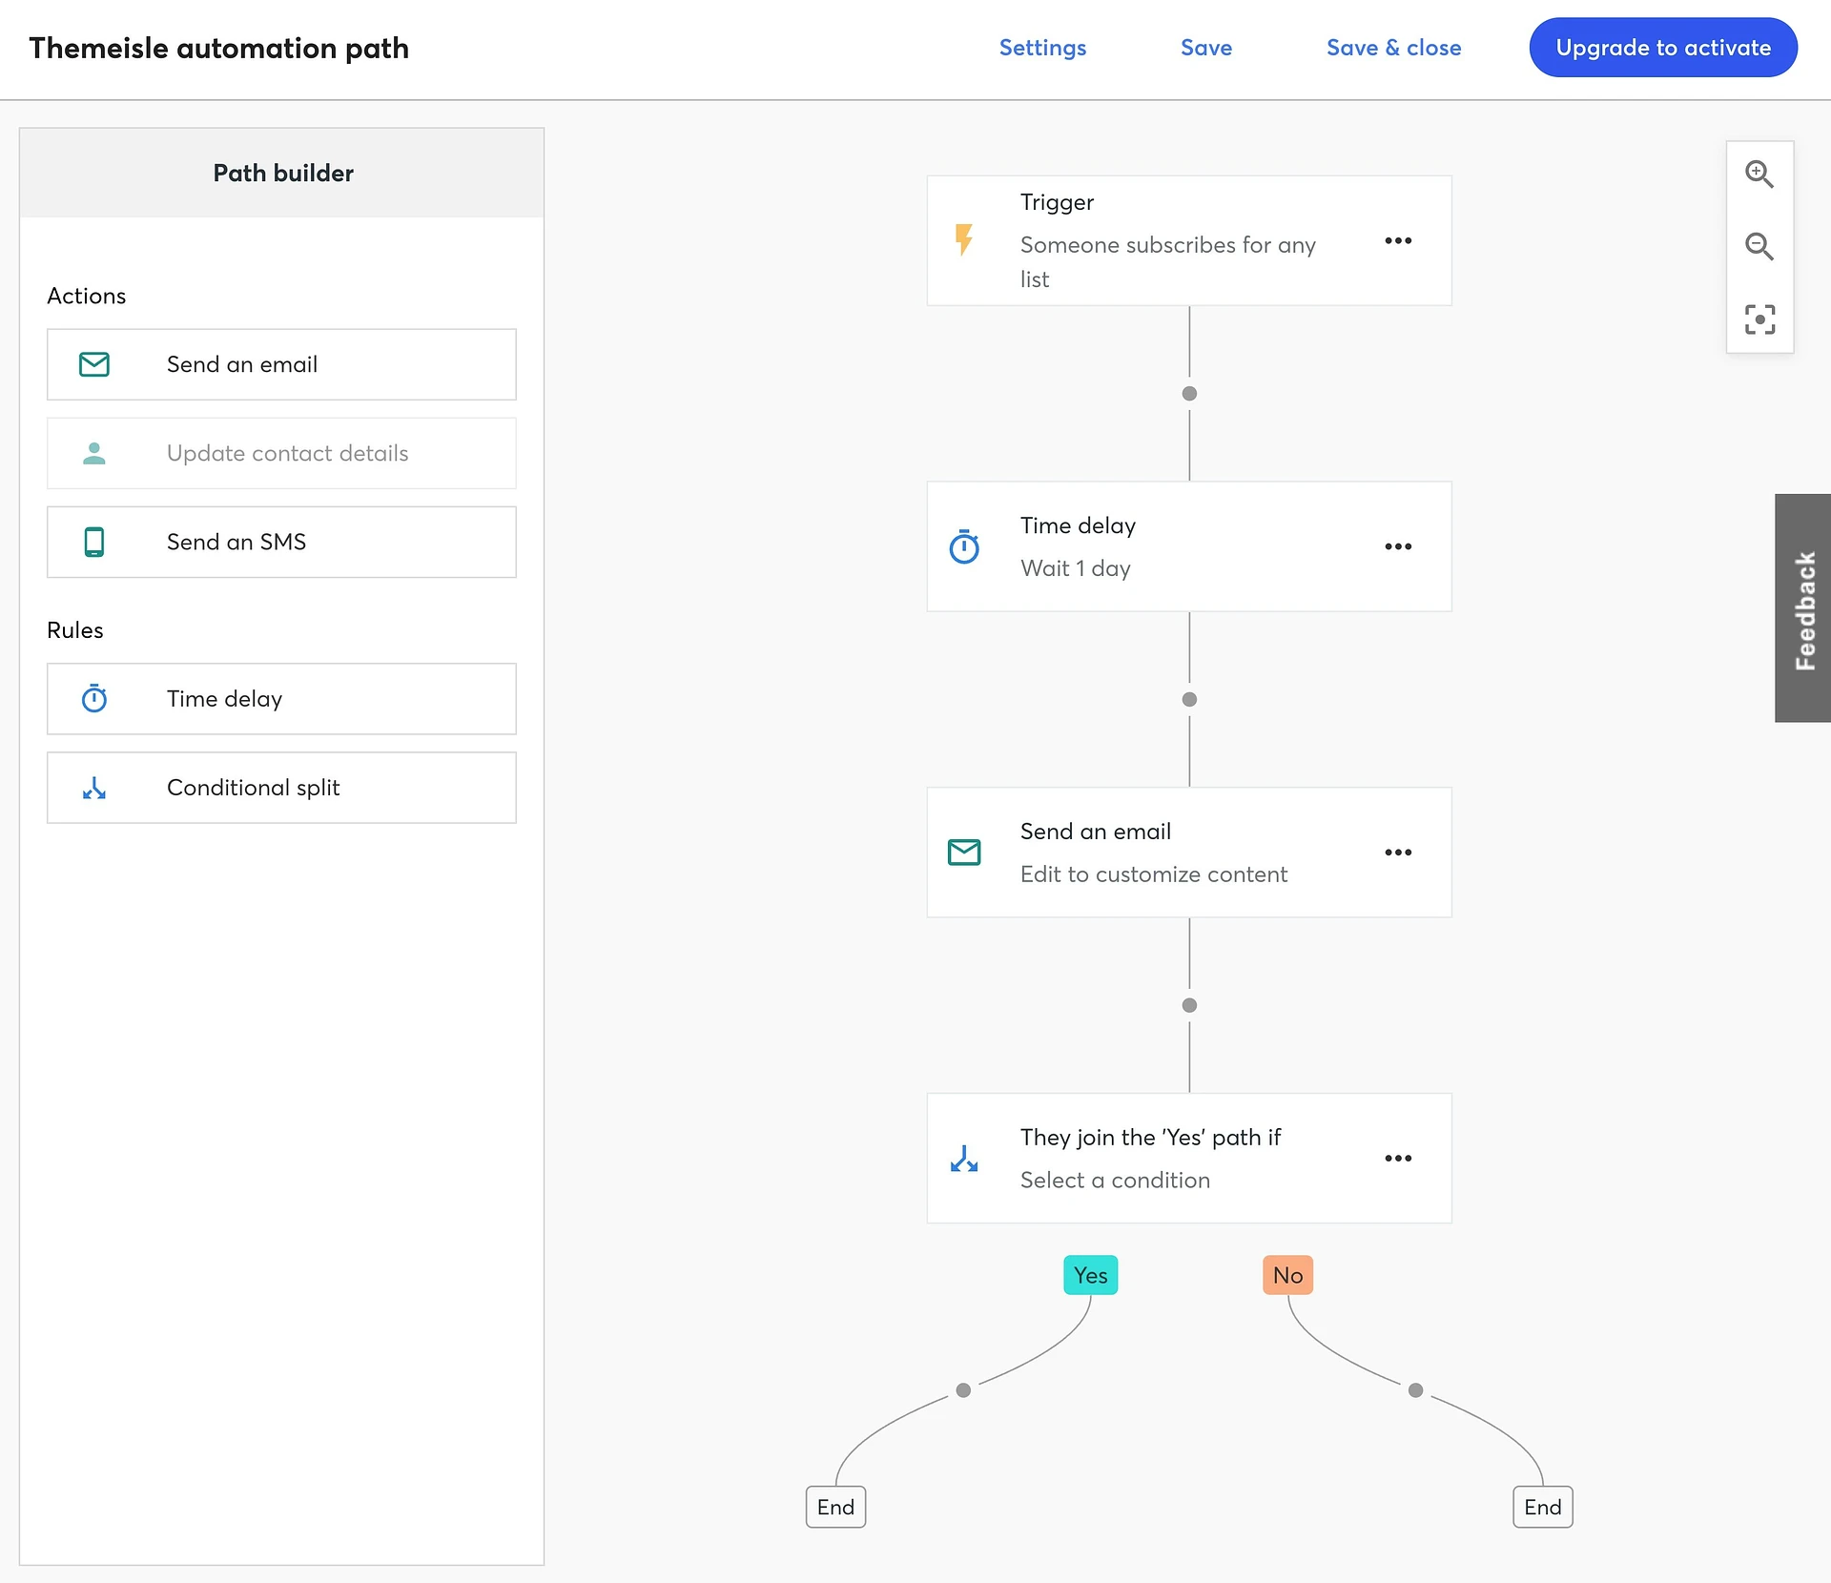Click the zoom in magnifier icon

[x=1761, y=172]
